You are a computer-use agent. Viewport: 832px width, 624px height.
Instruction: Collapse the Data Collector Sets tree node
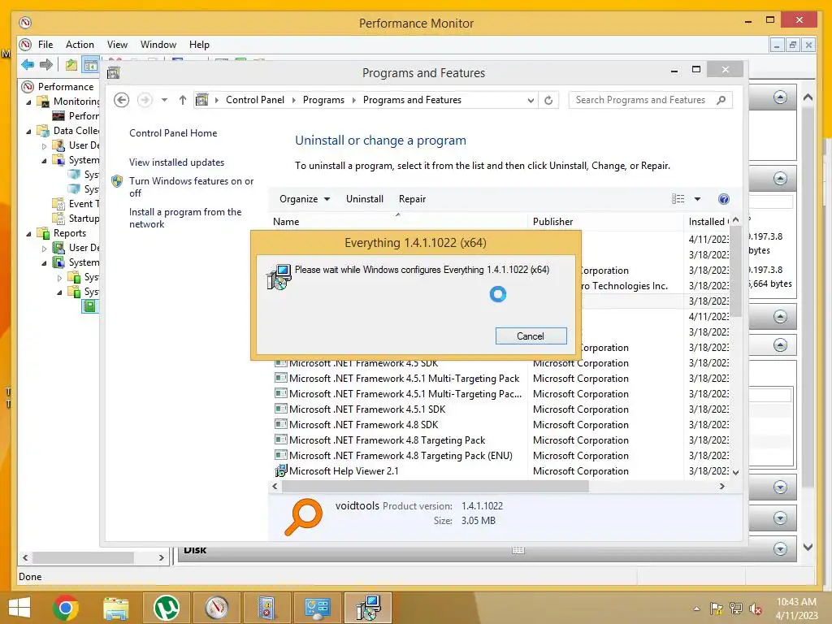[x=28, y=131]
